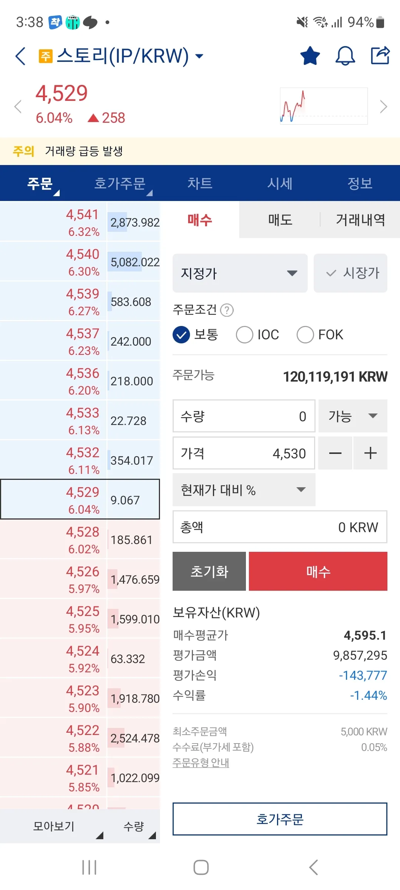
Task: Select 보통 order condition
Action: (x=181, y=335)
